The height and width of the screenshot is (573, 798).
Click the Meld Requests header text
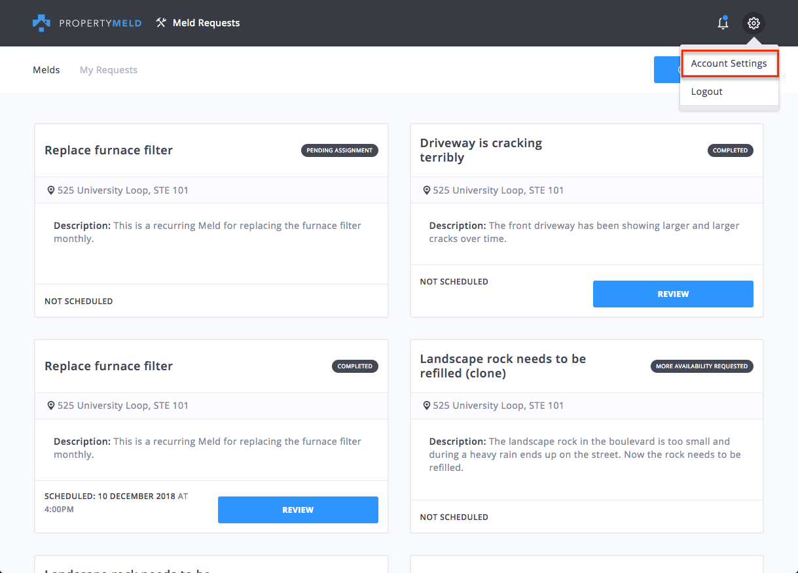click(x=206, y=23)
